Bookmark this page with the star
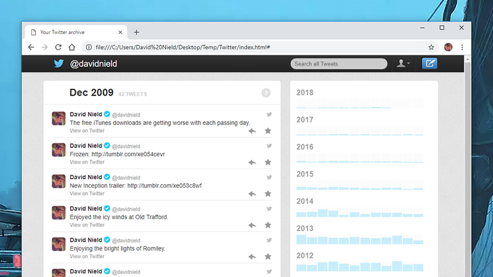 (x=431, y=47)
